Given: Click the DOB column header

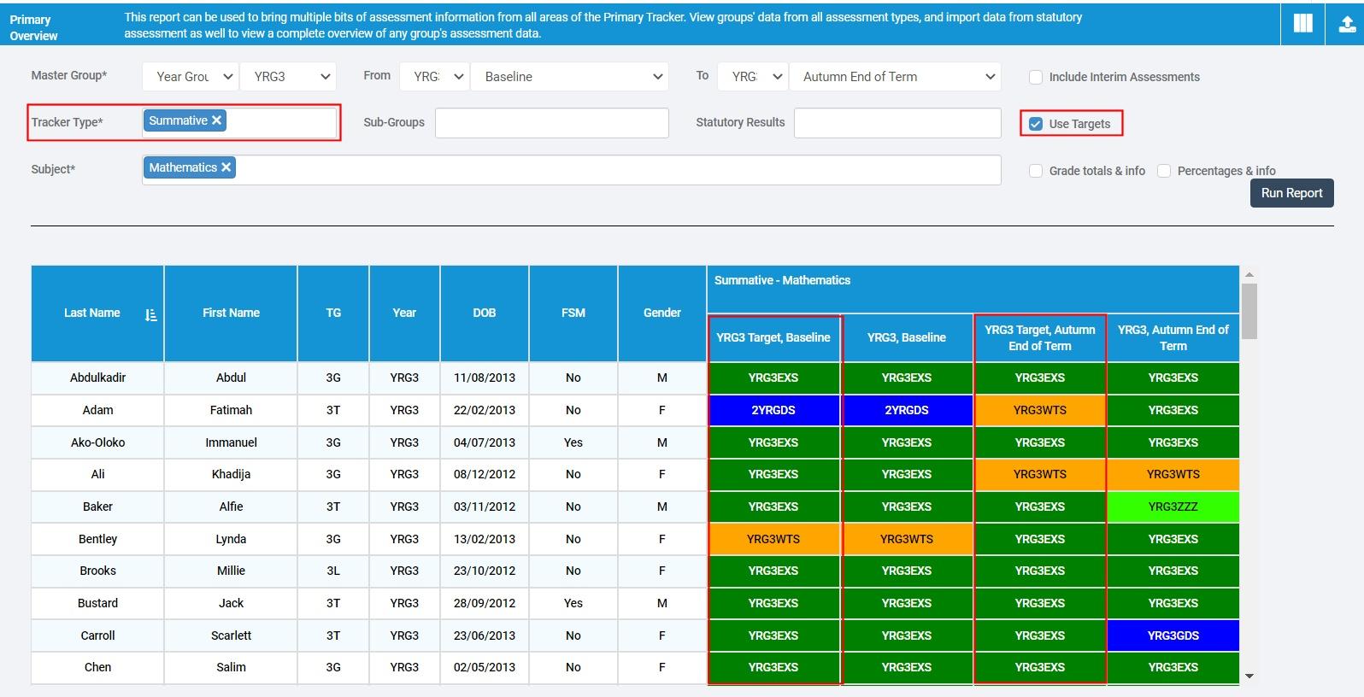Looking at the screenshot, I should tap(484, 313).
